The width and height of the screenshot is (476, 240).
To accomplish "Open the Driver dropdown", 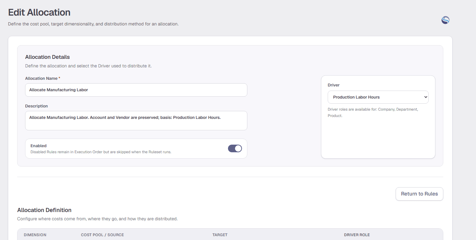I will (378, 97).
